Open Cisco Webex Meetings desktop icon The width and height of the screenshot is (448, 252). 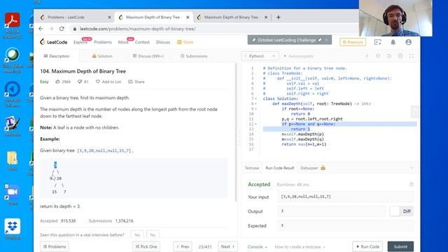pyautogui.click(x=12, y=60)
